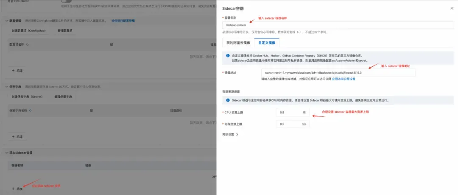Click 添加 under the 配置管理 table
Screen dimensions: 458x195
pyautogui.click(x=17, y=70)
